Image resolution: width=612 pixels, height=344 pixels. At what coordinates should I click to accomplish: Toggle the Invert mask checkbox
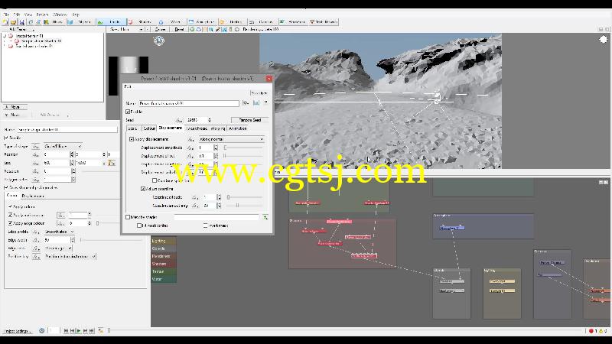tap(205, 226)
